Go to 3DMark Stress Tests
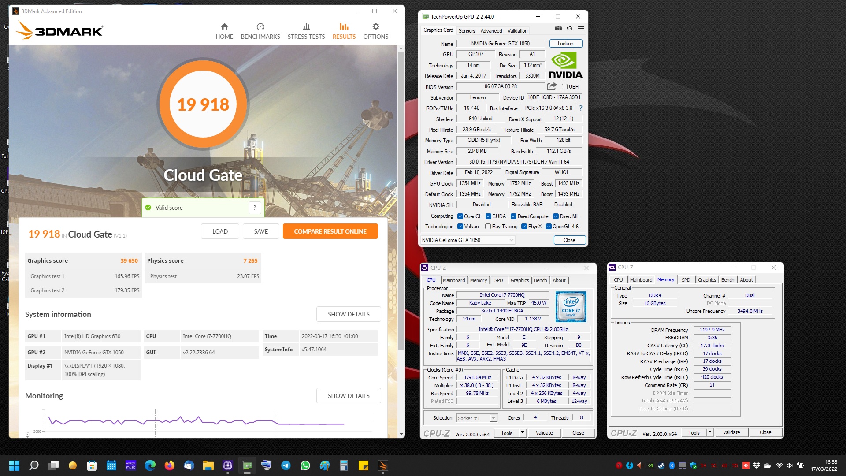Screen dimensions: 846x476 click(x=306, y=31)
